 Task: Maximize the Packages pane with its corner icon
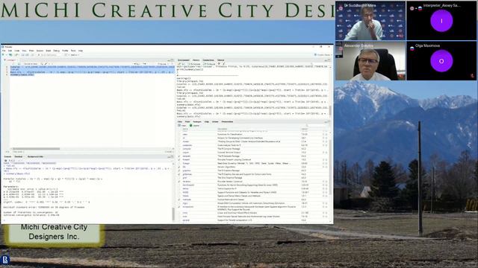coord(329,121)
